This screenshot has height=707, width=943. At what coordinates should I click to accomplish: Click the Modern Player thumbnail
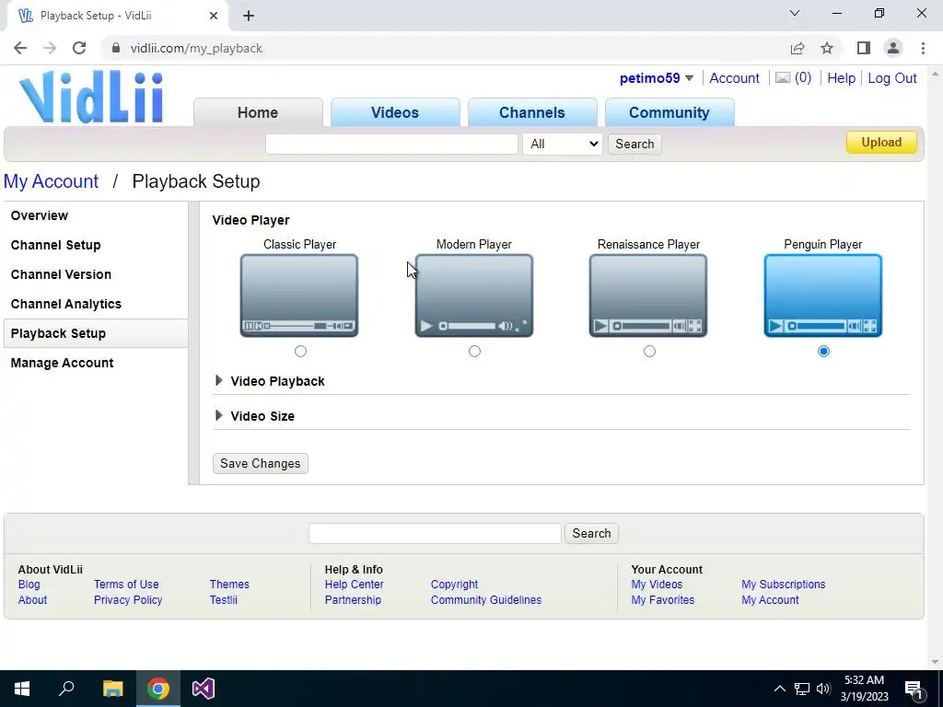[x=474, y=296]
